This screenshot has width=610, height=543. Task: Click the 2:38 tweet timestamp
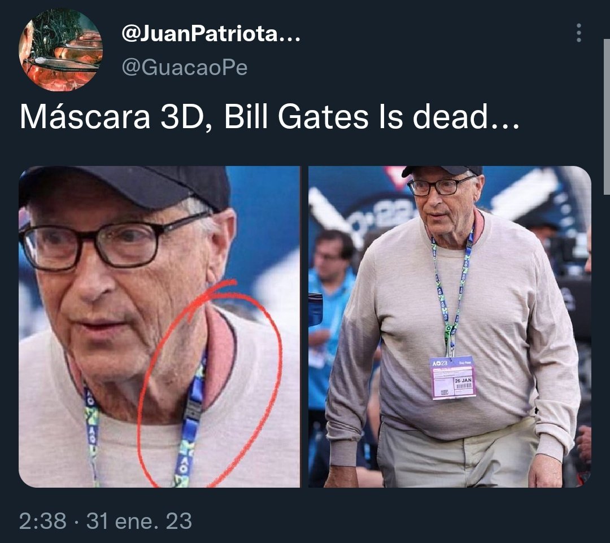point(43,521)
